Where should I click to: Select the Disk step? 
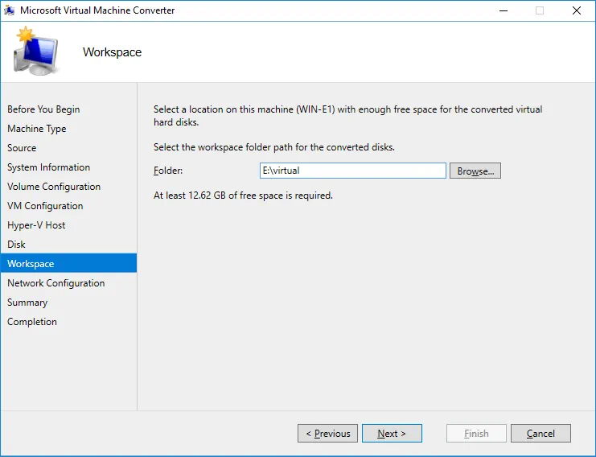[17, 245]
